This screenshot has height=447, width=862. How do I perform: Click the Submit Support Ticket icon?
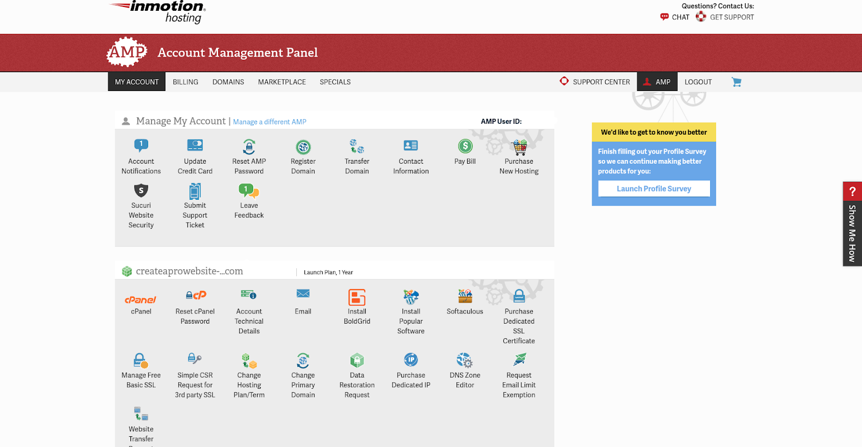coord(195,191)
